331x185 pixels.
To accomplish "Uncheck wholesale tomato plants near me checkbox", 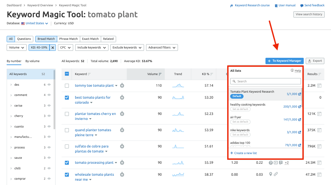I will (x=67, y=174).
